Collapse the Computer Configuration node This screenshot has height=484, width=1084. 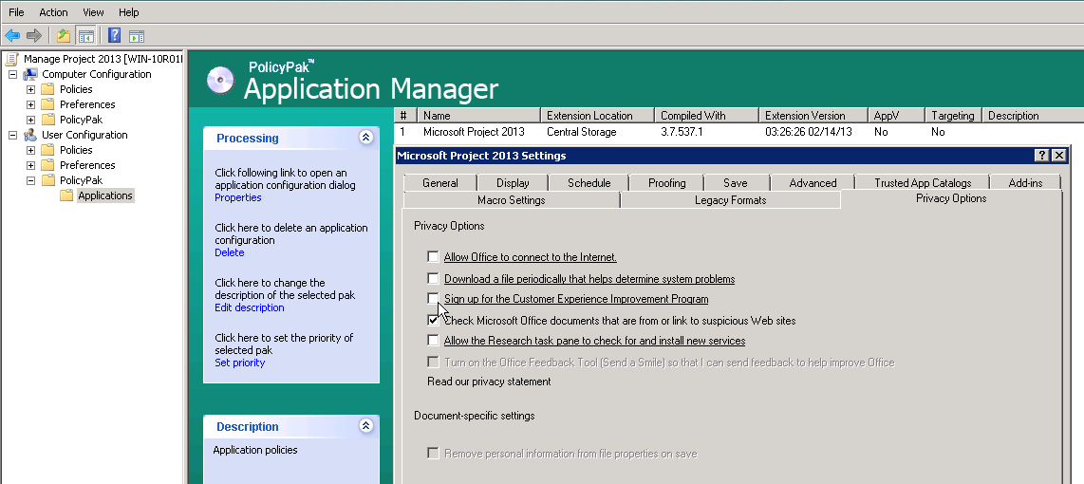coord(12,74)
